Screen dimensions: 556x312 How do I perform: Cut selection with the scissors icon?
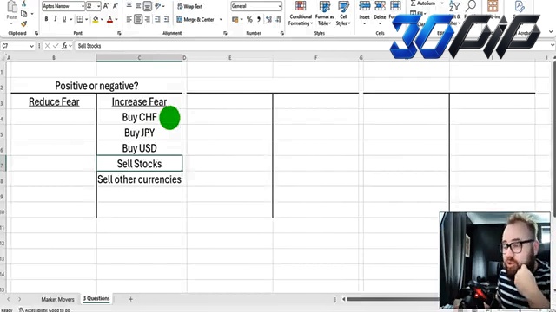coord(23,3)
